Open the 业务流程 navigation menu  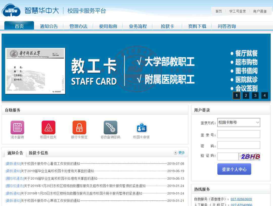[138, 26]
